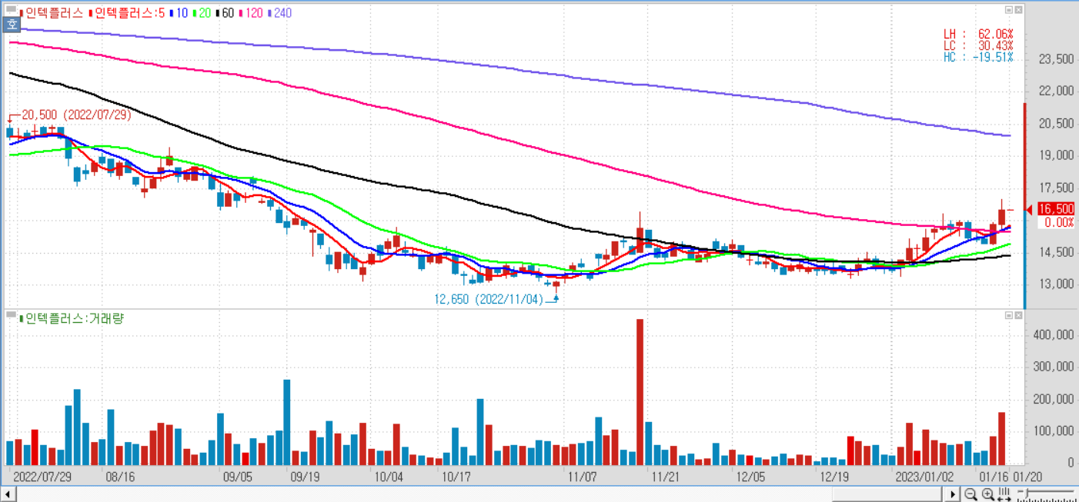Click the blue '호' quote button

click(x=12, y=25)
